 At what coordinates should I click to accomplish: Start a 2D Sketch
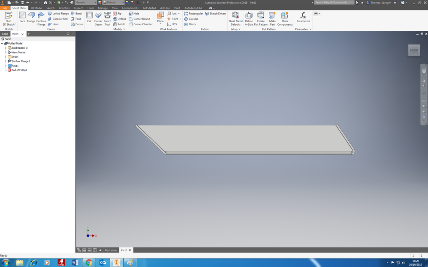9,18
